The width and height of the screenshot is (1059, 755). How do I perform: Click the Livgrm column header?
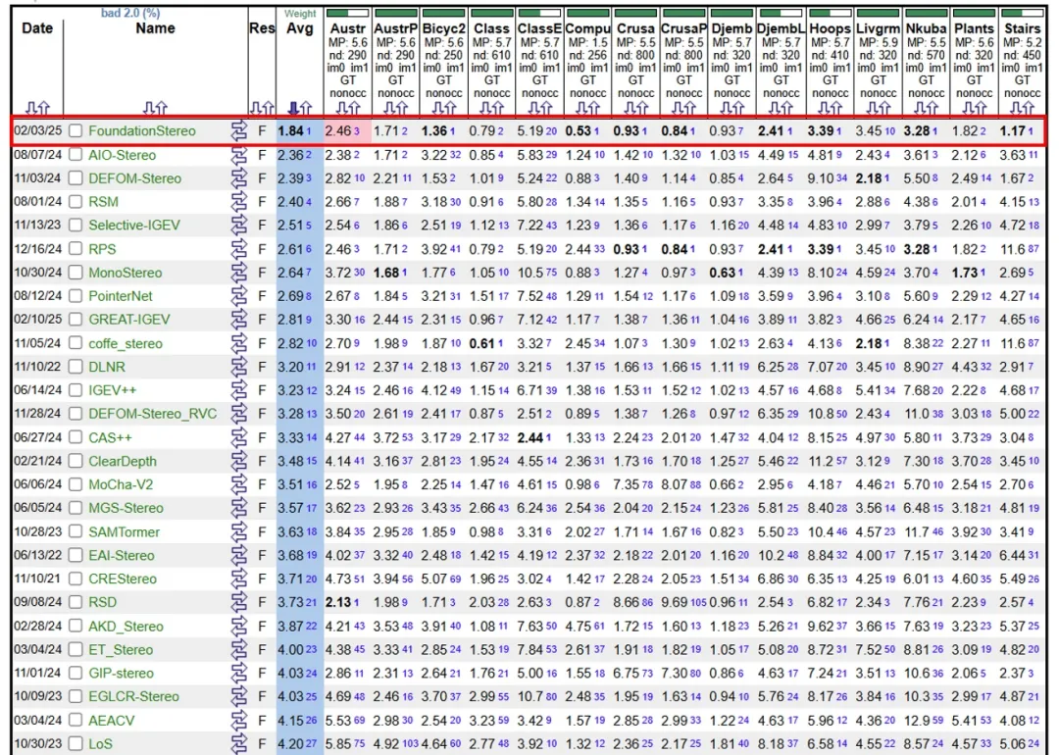coord(878,28)
